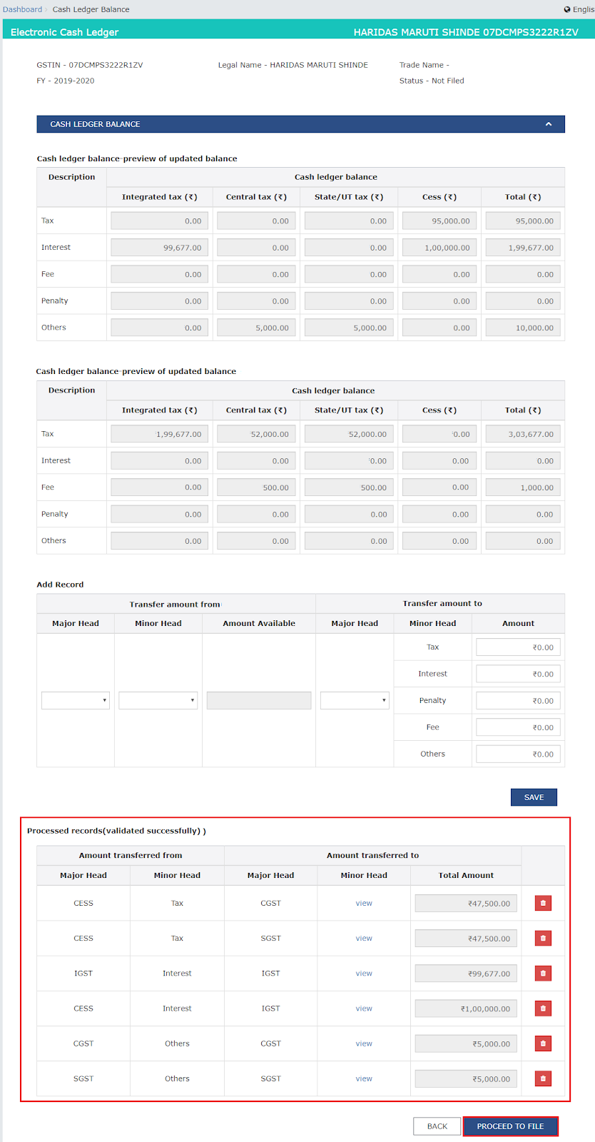
Task: Click PROCEED TO FILE button
Action: pos(511,1126)
